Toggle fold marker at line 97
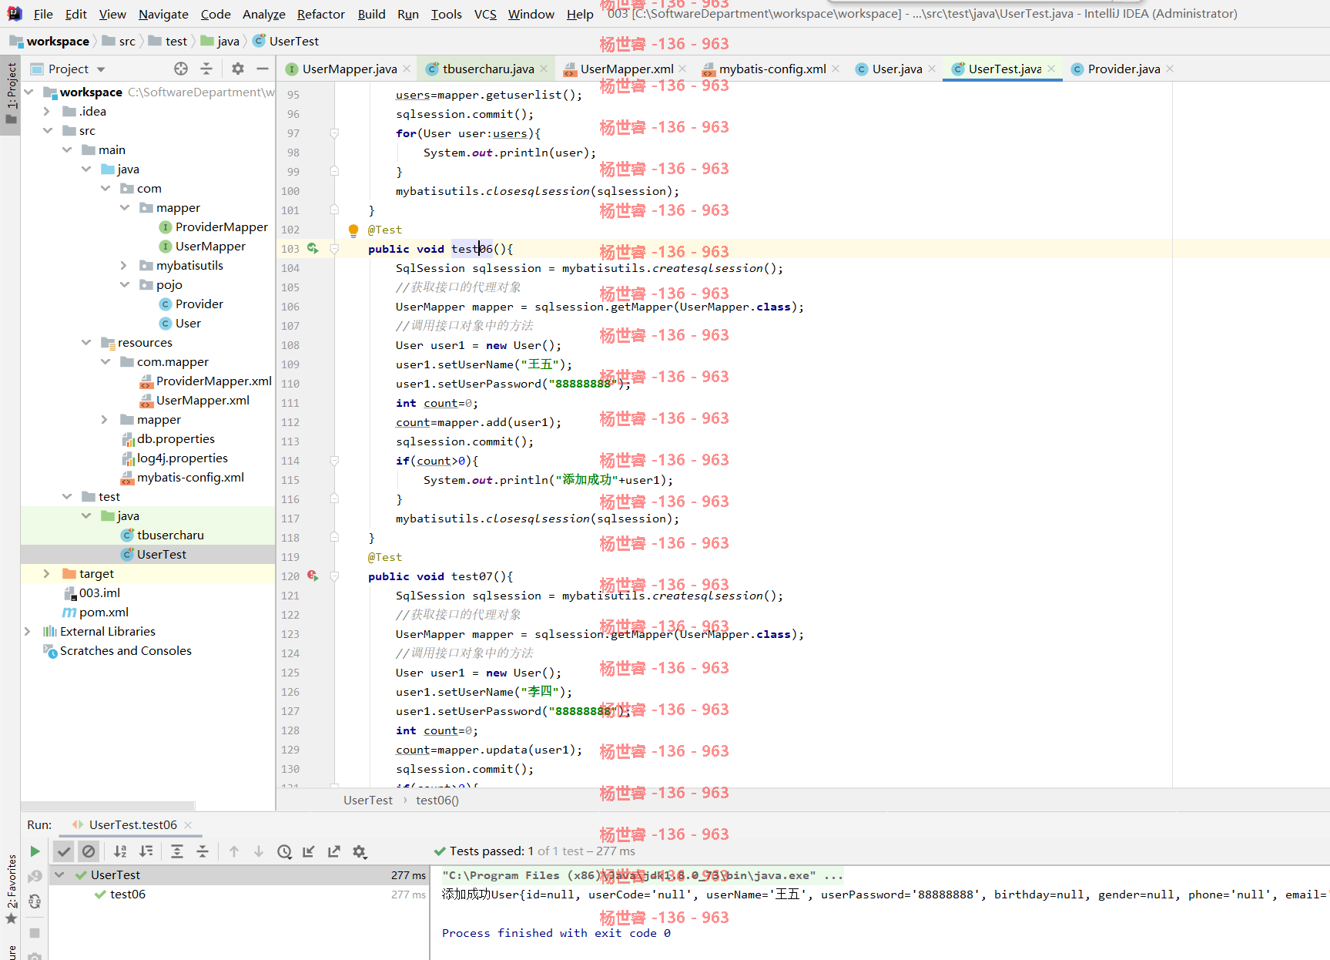This screenshot has height=960, width=1330. coord(334,133)
